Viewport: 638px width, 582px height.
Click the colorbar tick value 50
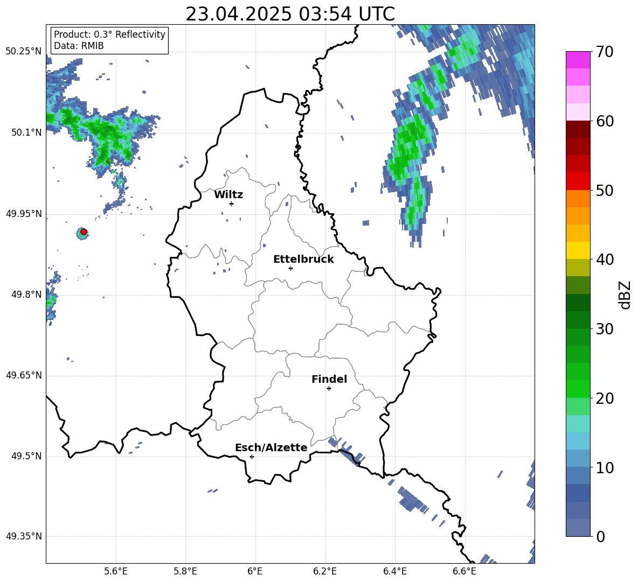click(x=605, y=190)
